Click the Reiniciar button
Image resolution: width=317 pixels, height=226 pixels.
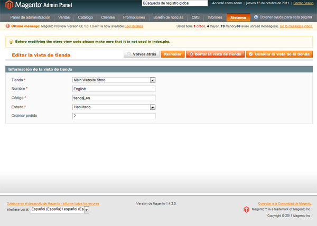(x=173, y=54)
